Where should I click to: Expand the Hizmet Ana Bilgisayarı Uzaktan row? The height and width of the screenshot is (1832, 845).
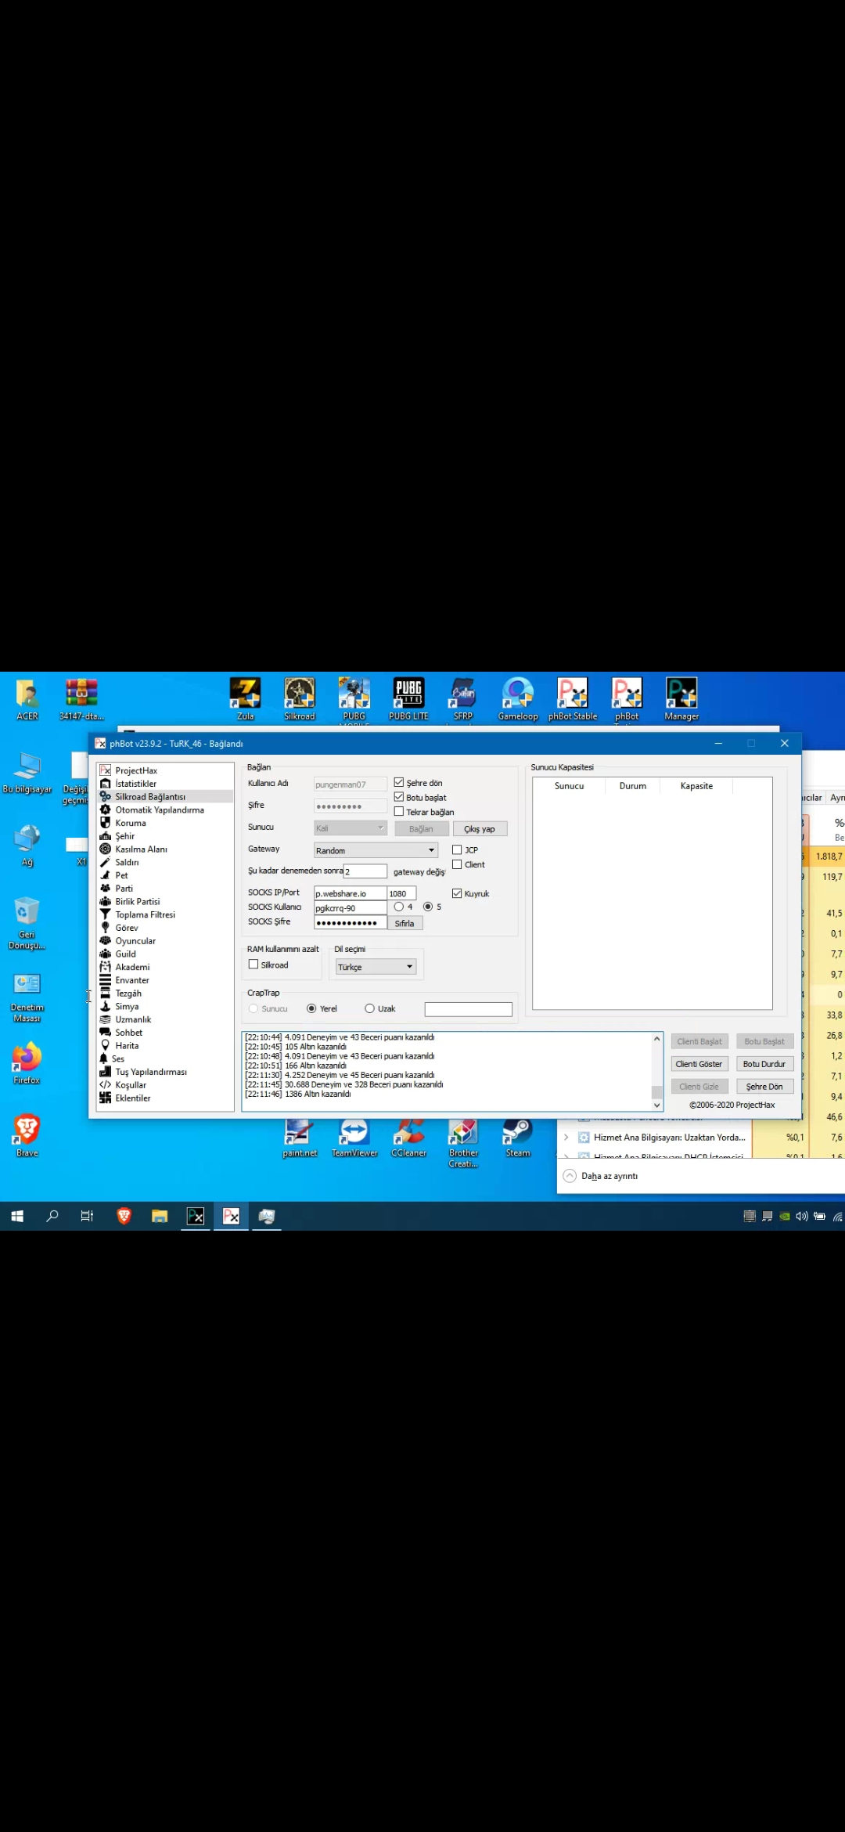pyautogui.click(x=566, y=1138)
